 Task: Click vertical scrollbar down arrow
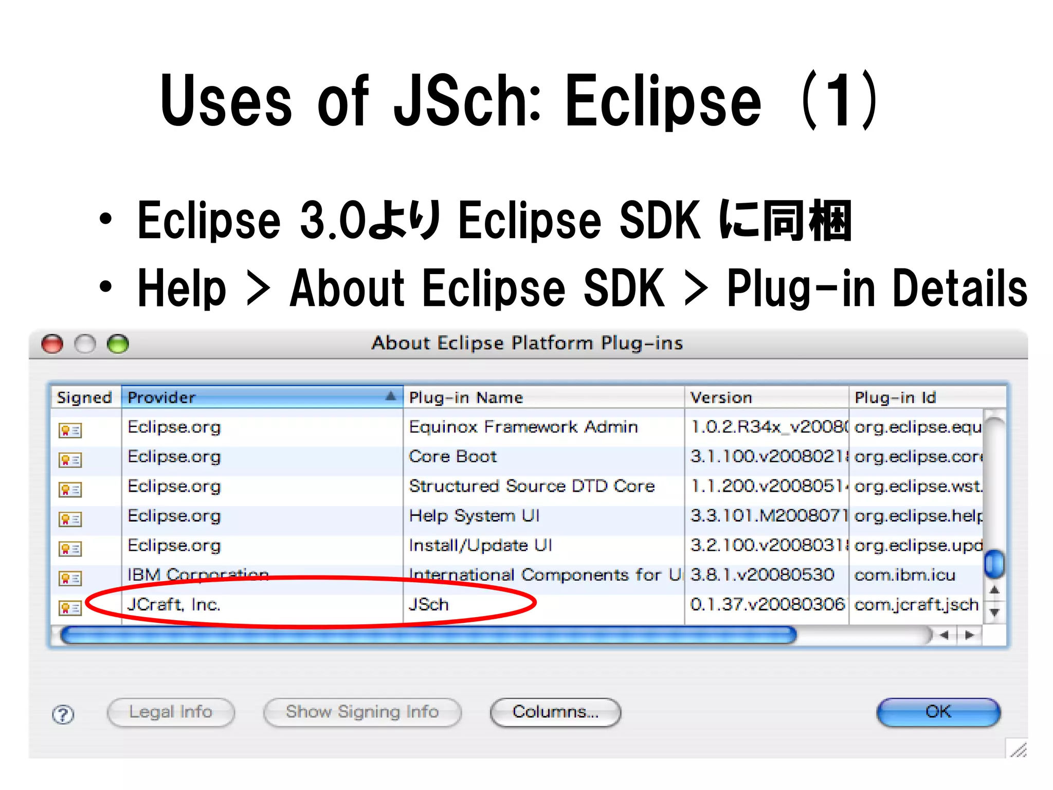[994, 612]
